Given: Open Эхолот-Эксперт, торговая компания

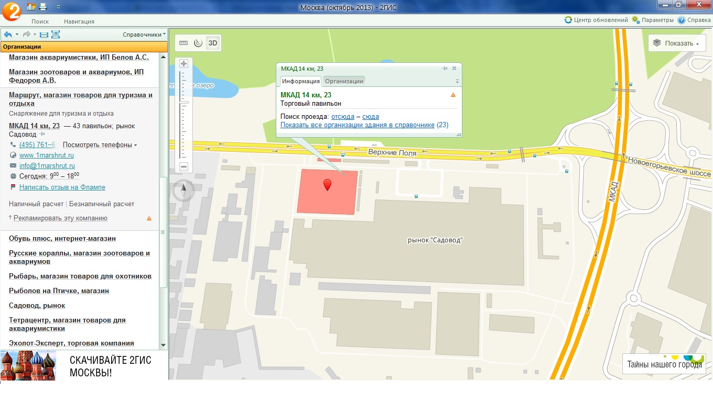Looking at the screenshot, I should (71, 343).
